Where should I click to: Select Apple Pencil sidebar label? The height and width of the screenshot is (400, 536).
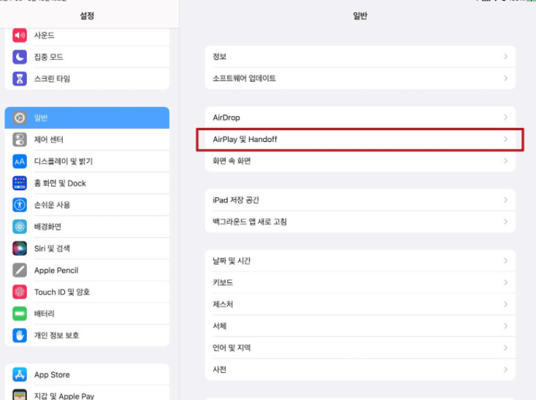(x=56, y=271)
